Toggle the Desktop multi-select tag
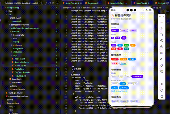The width and height of the screenshot is (170, 114). click(124, 88)
